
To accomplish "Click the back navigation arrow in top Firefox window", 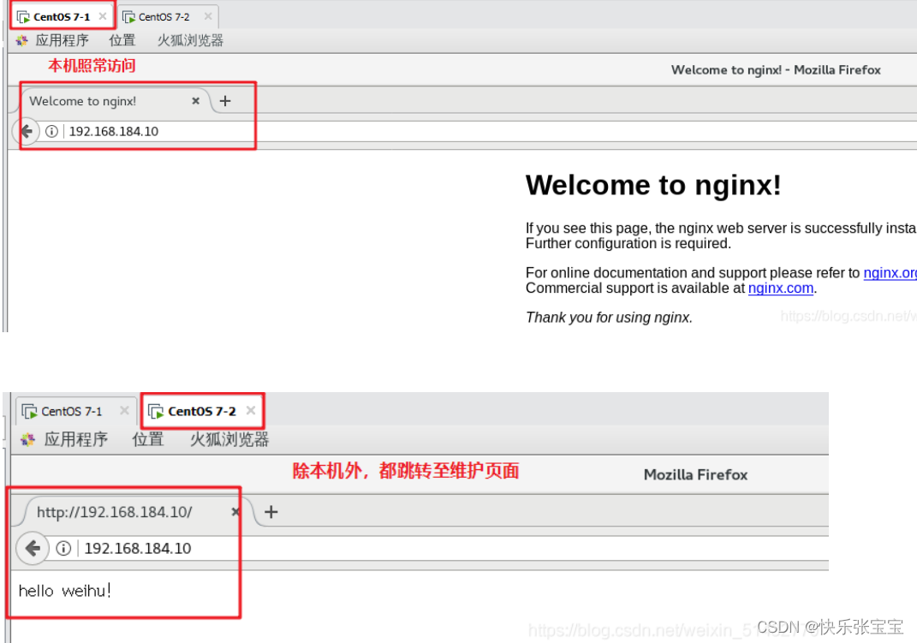I will tap(26, 131).
